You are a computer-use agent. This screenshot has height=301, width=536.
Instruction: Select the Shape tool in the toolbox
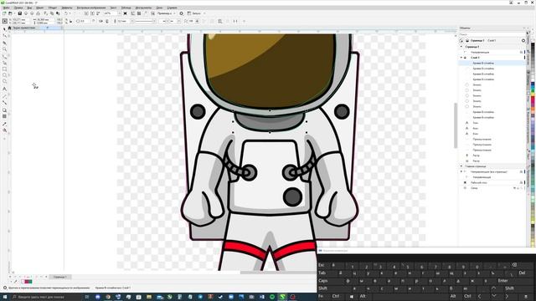pos(4,36)
